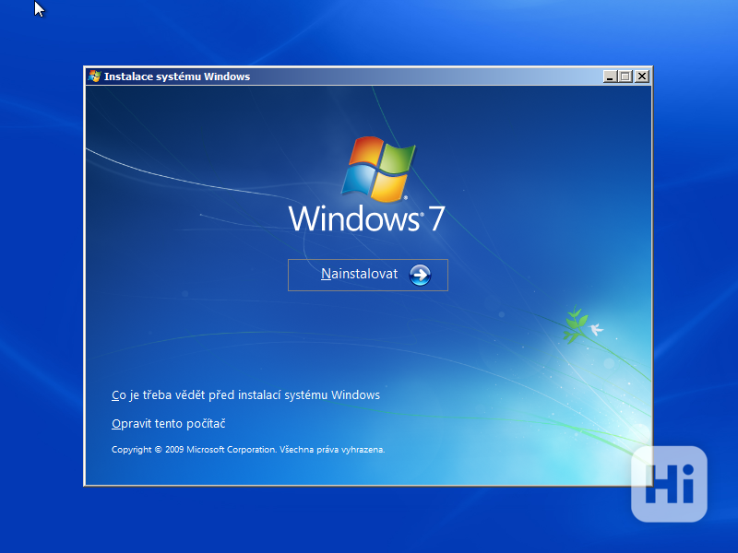Click the blue arrow icon beside Nainstalovat
This screenshot has width=738, height=553.
420,275
